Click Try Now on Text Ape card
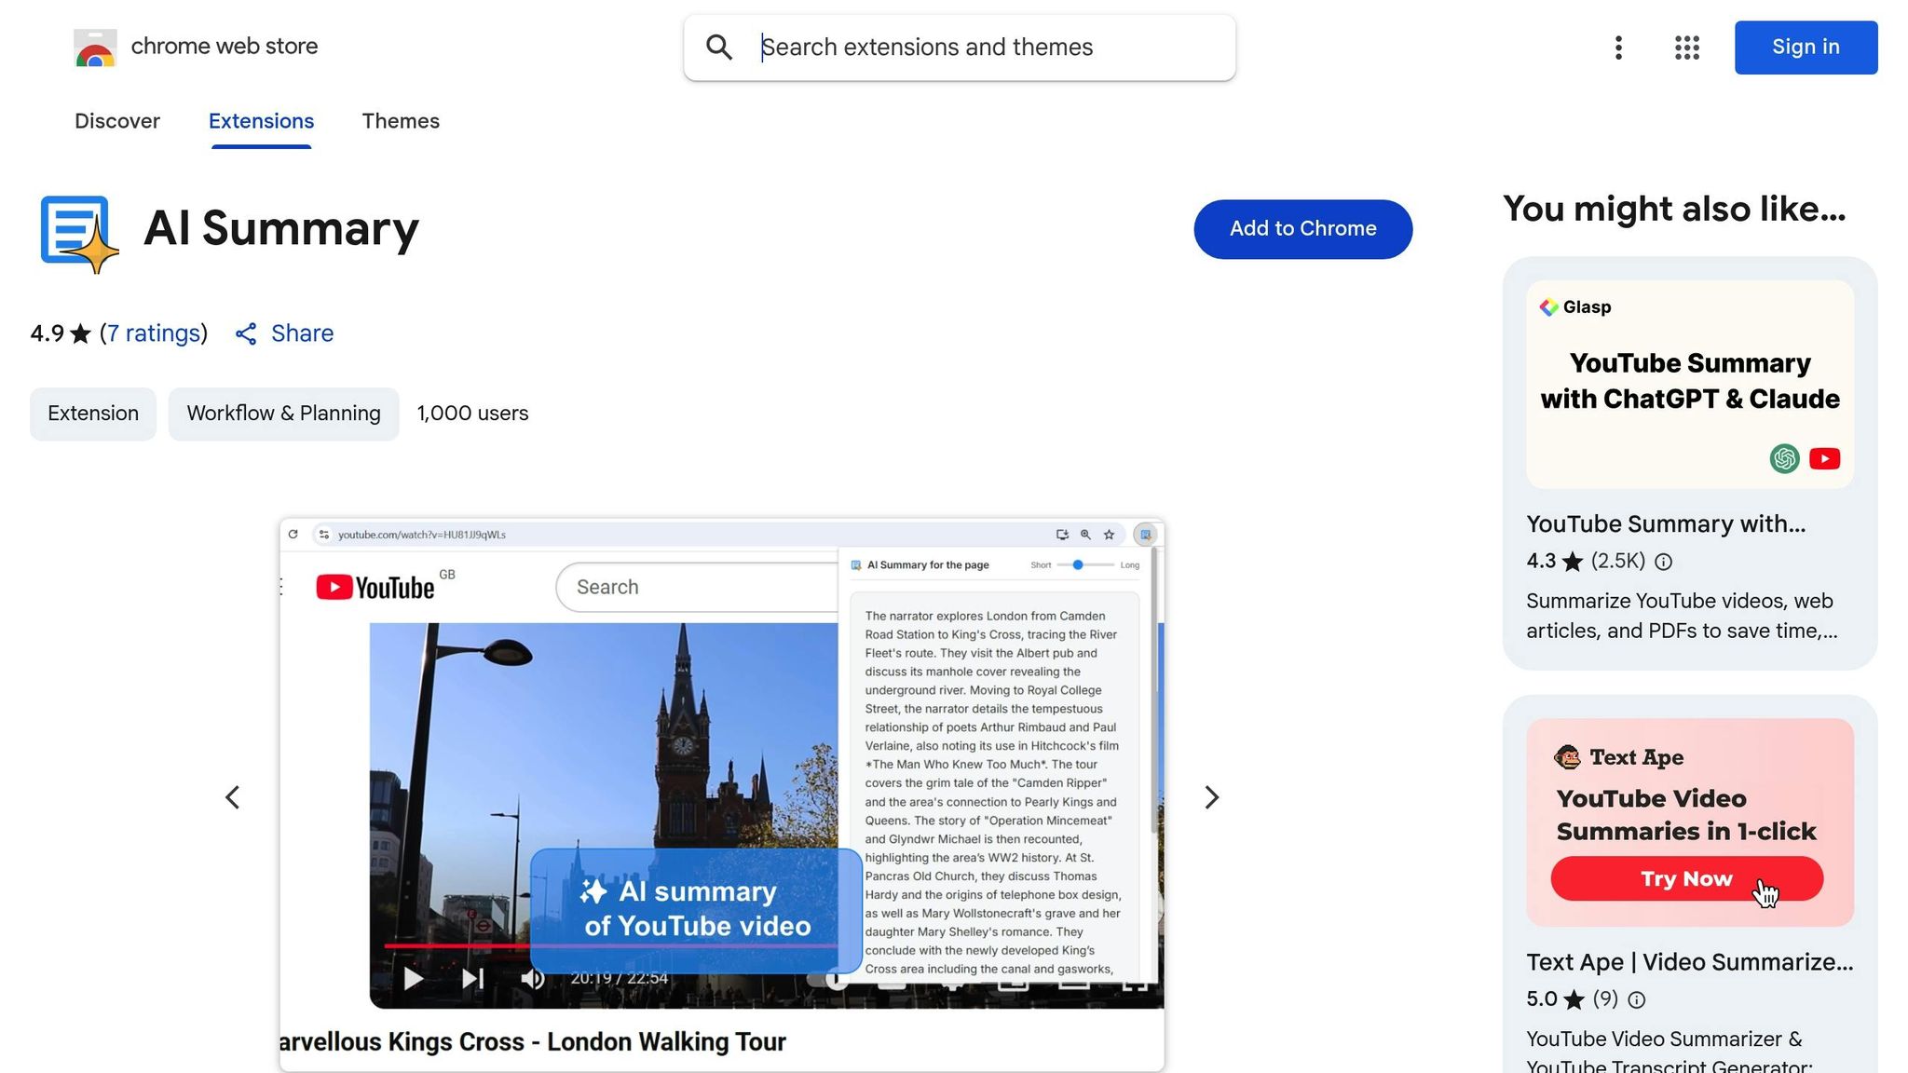The height and width of the screenshot is (1073, 1908). click(1686, 878)
